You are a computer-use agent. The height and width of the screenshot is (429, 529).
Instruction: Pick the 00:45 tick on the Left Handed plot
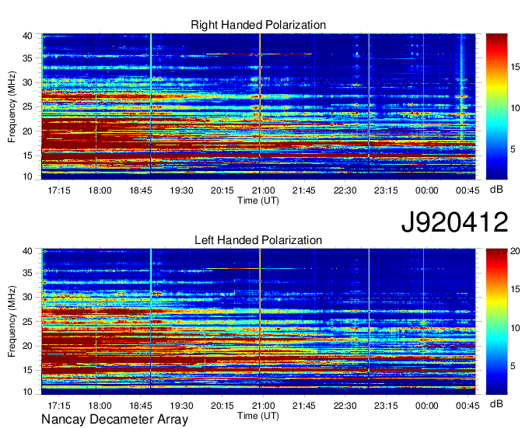coord(468,406)
